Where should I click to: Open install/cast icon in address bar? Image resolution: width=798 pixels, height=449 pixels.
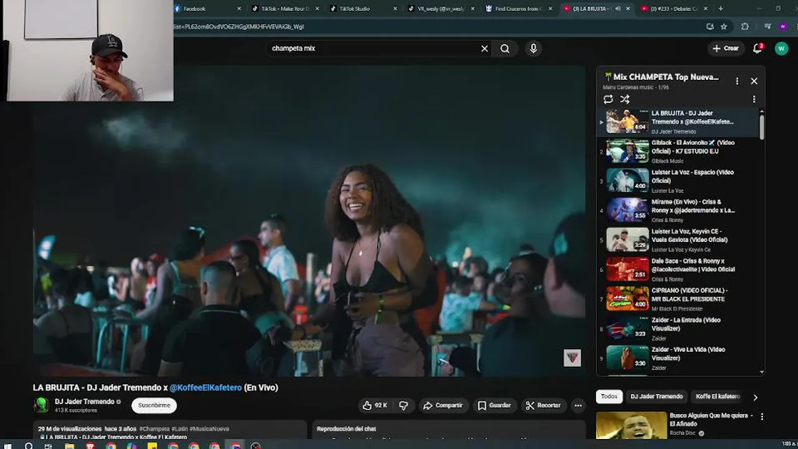pos(710,27)
